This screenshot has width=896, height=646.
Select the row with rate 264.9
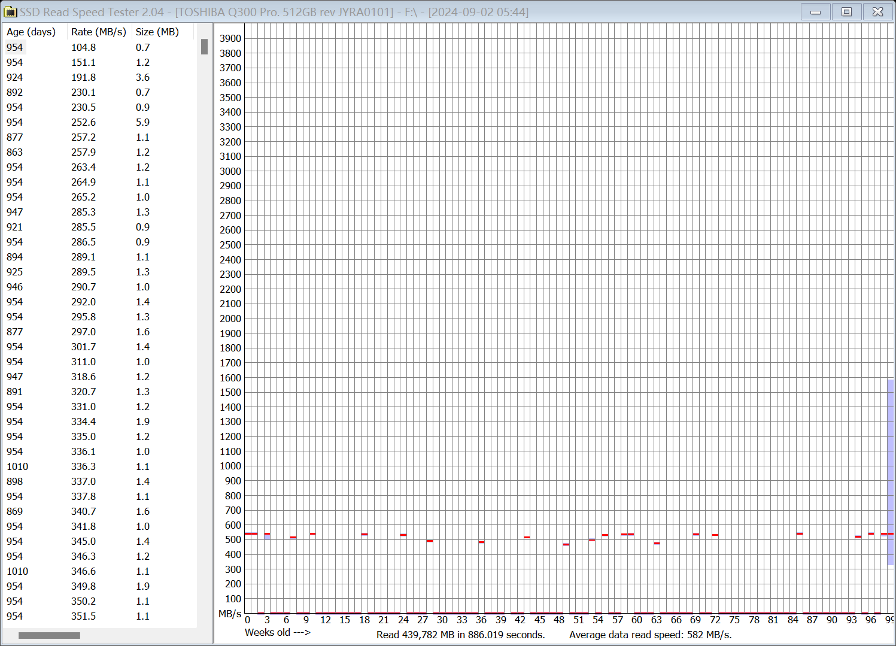(x=100, y=182)
